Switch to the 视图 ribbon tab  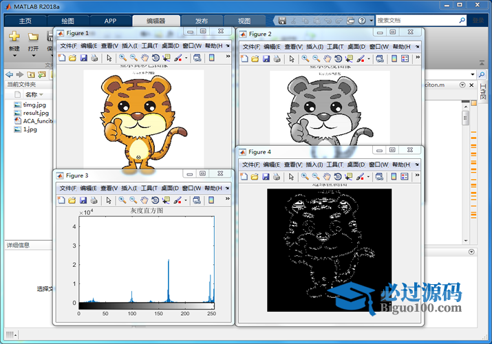[244, 21]
